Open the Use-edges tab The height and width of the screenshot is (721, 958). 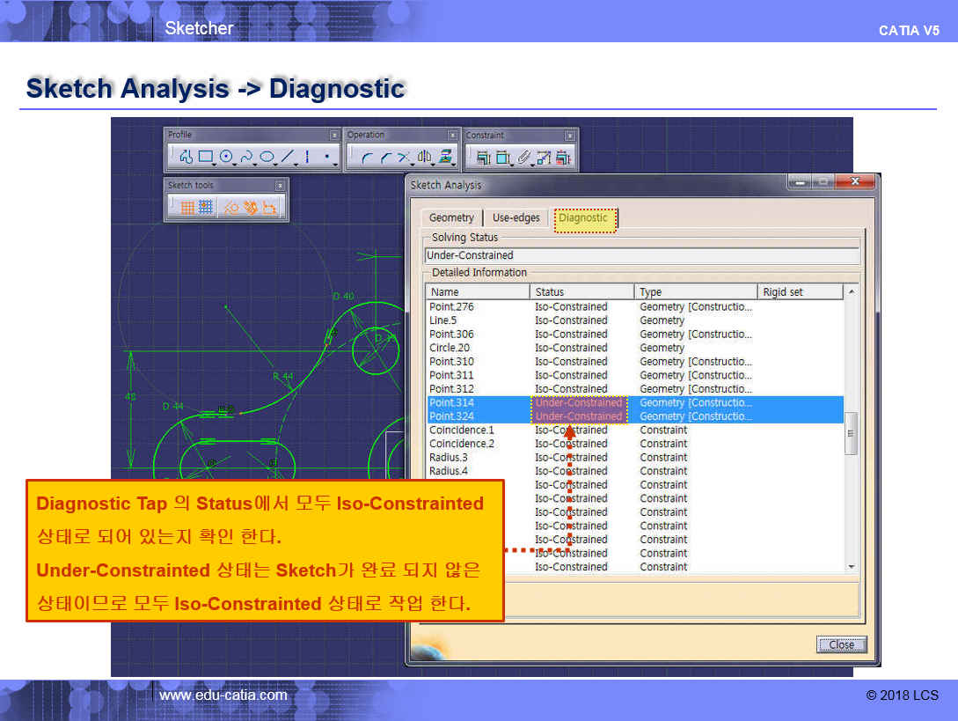[516, 218]
